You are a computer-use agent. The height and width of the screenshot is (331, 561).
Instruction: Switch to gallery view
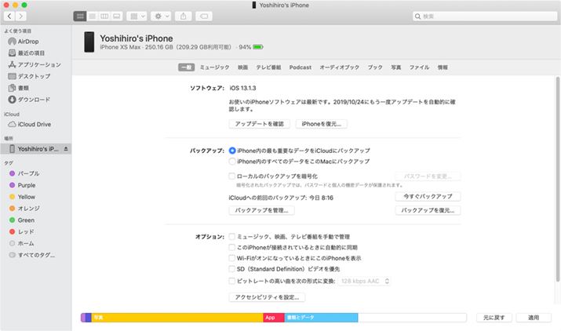117,16
